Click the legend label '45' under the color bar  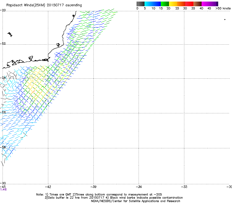(x=209, y=8)
